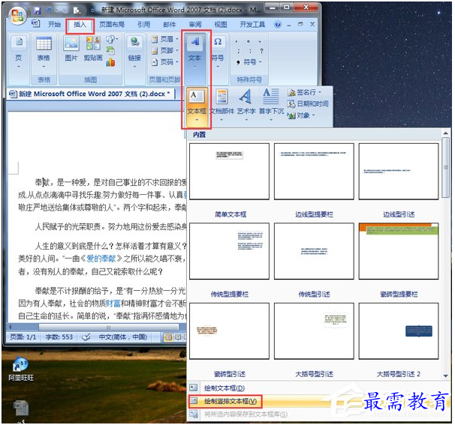Select the 大括号型引述 2 text box thumbnail

[399, 331]
